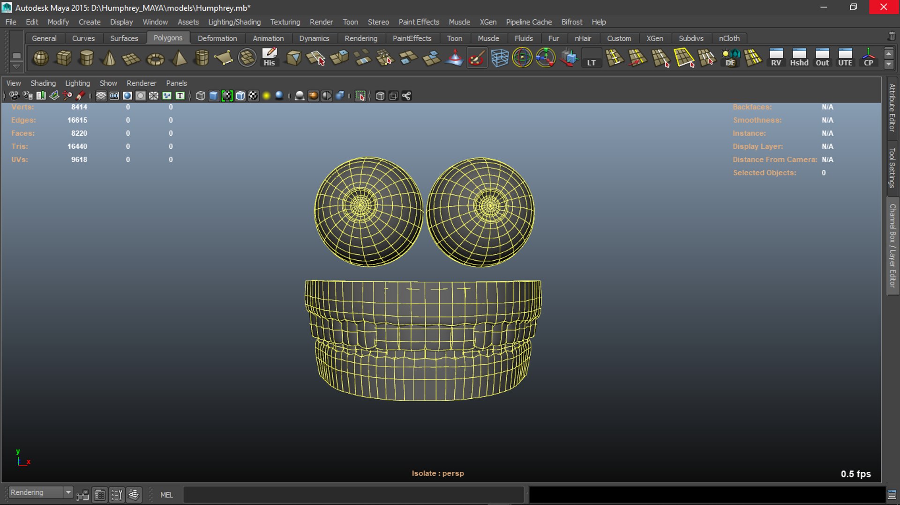Toggle wireframe display mode cube icon

[201, 96]
